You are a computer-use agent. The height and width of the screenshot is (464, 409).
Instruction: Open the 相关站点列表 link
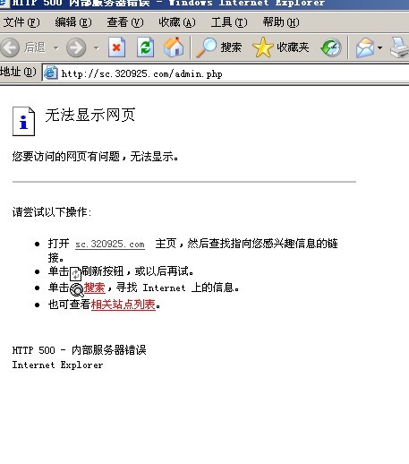(x=124, y=305)
